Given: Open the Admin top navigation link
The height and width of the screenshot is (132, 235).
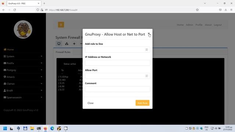Looking at the screenshot, I should click(189, 25).
